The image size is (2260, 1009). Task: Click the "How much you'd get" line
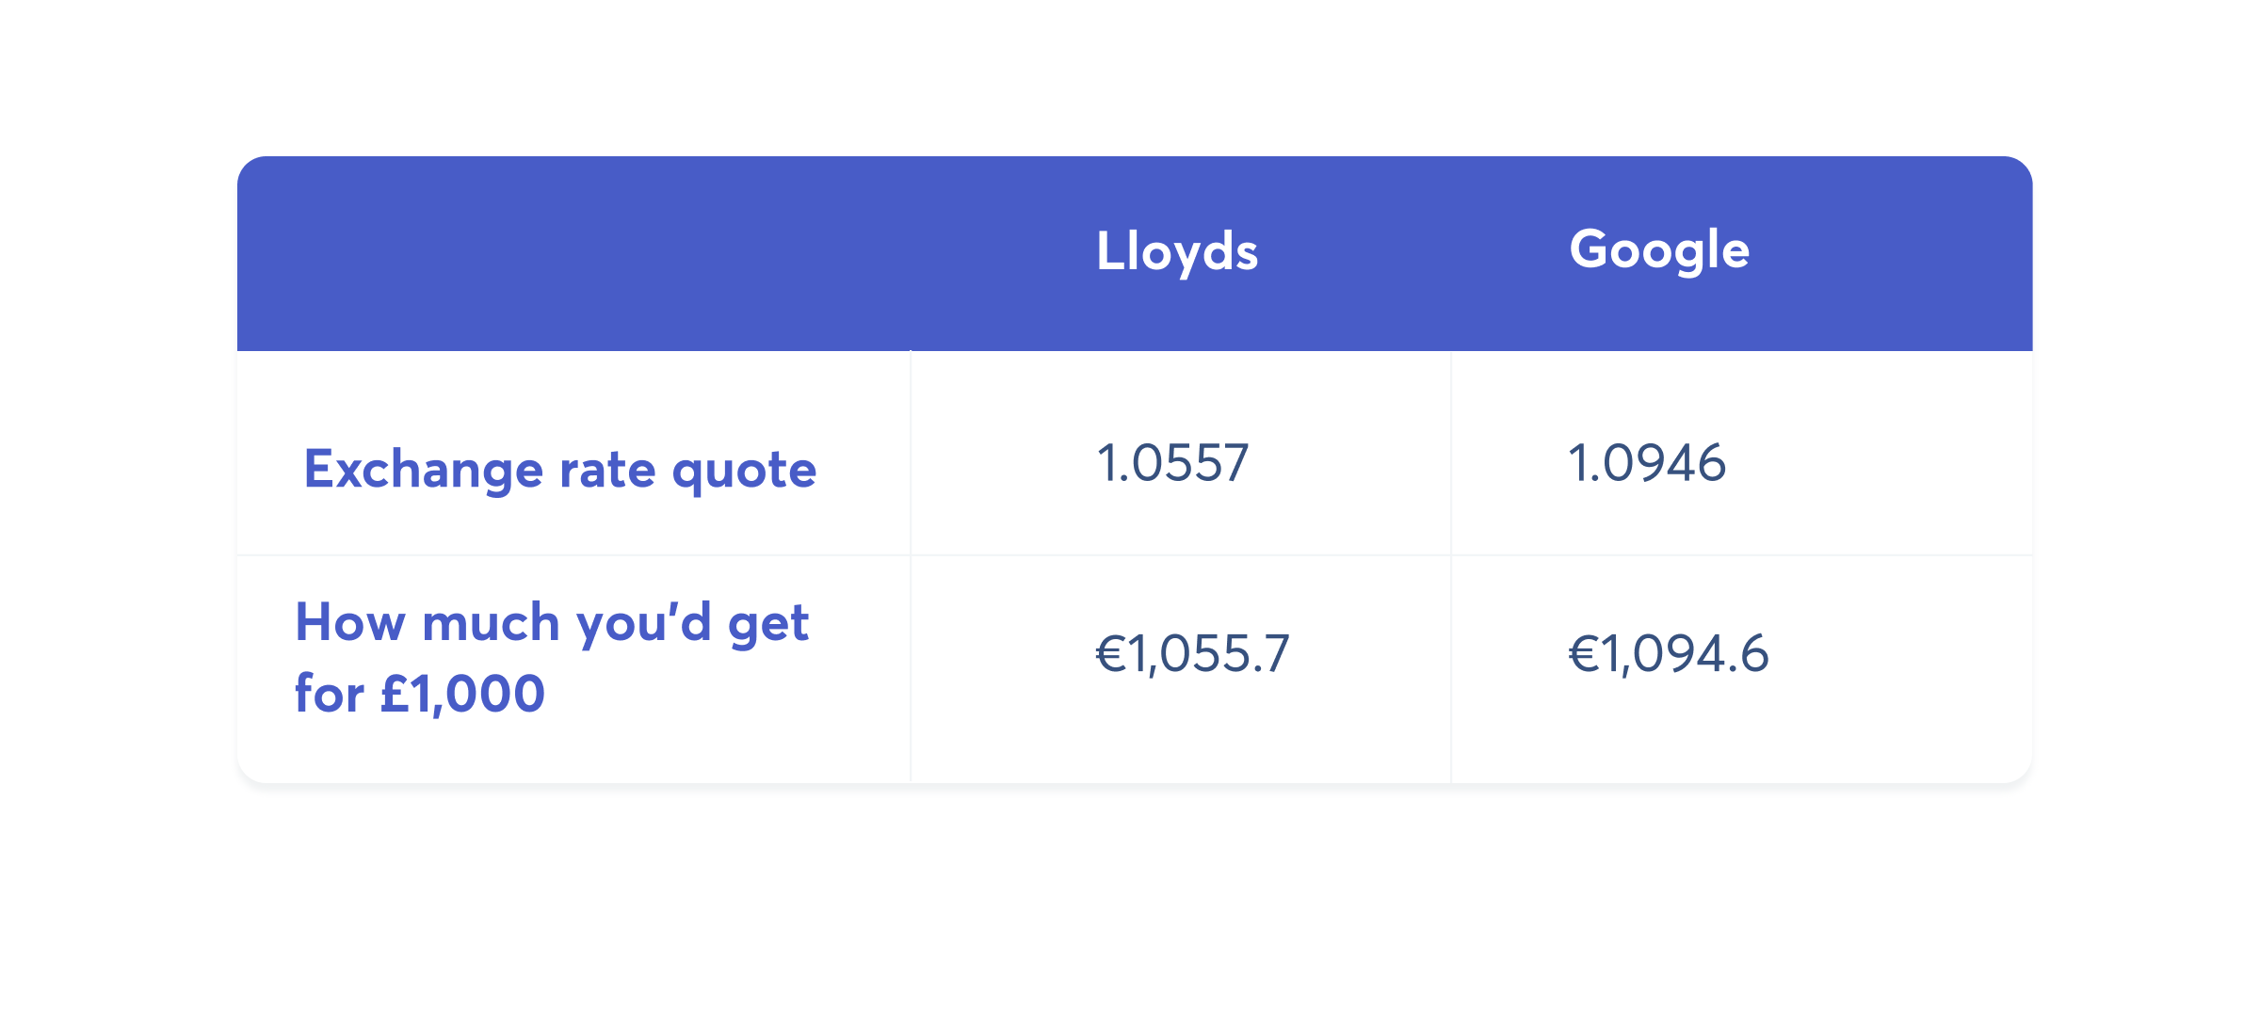click(x=552, y=623)
